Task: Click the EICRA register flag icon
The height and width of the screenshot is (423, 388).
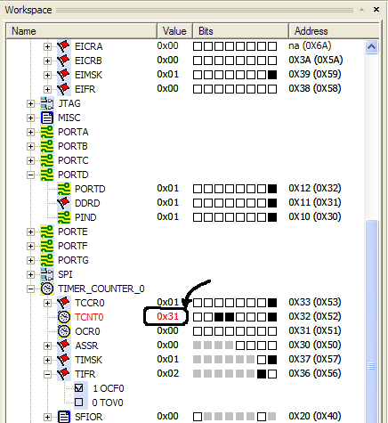Action: coord(64,46)
